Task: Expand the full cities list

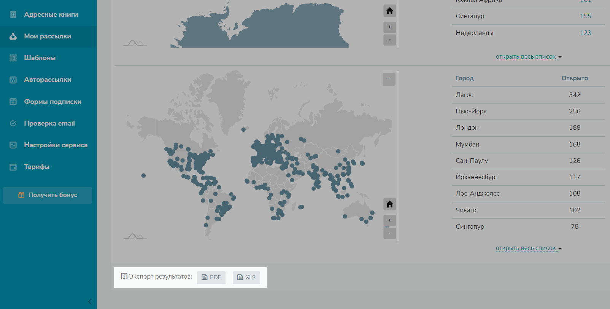Action: coord(528,248)
